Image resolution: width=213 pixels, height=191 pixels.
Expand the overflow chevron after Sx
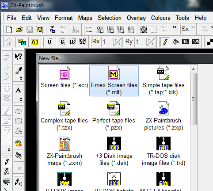[x=193, y=27]
